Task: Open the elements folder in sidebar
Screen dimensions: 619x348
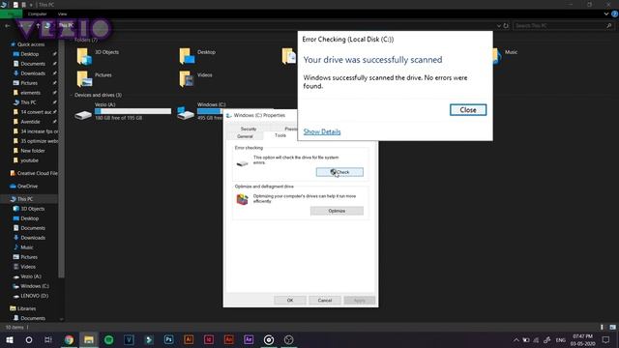Action: click(30, 93)
